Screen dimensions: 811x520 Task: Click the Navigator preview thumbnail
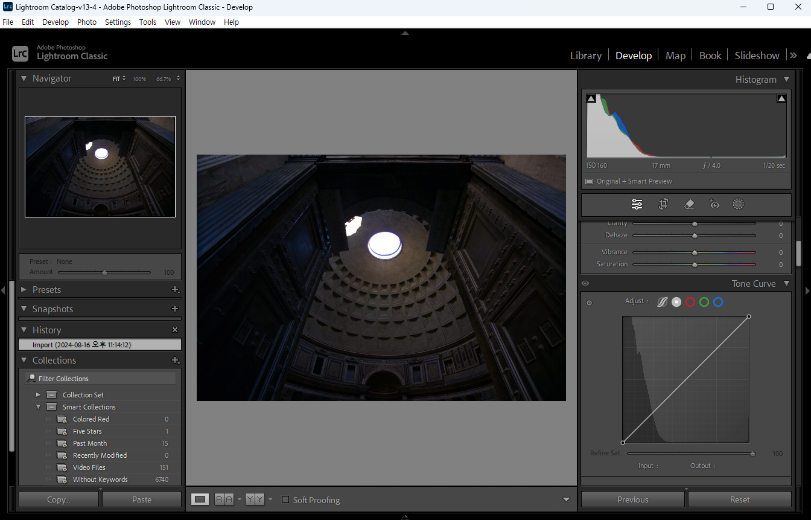pos(100,167)
